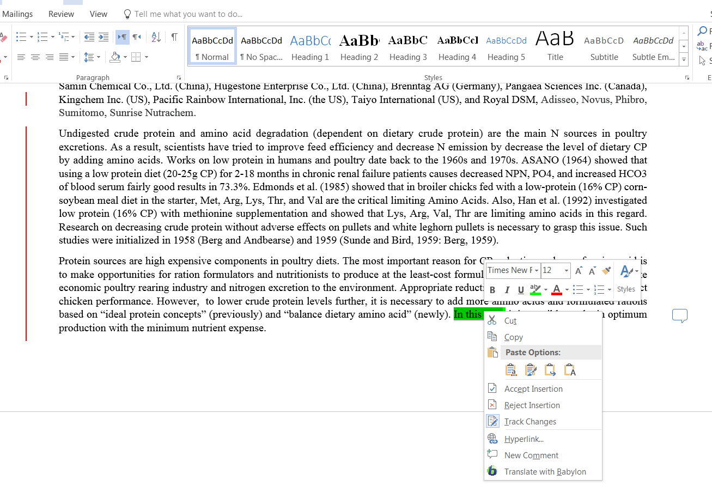Toggle Underline in the mini toolbar
This screenshot has height=492, width=712.
point(521,290)
